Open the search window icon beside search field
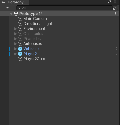Screen dimensions: 120x125 [x=115, y=8]
